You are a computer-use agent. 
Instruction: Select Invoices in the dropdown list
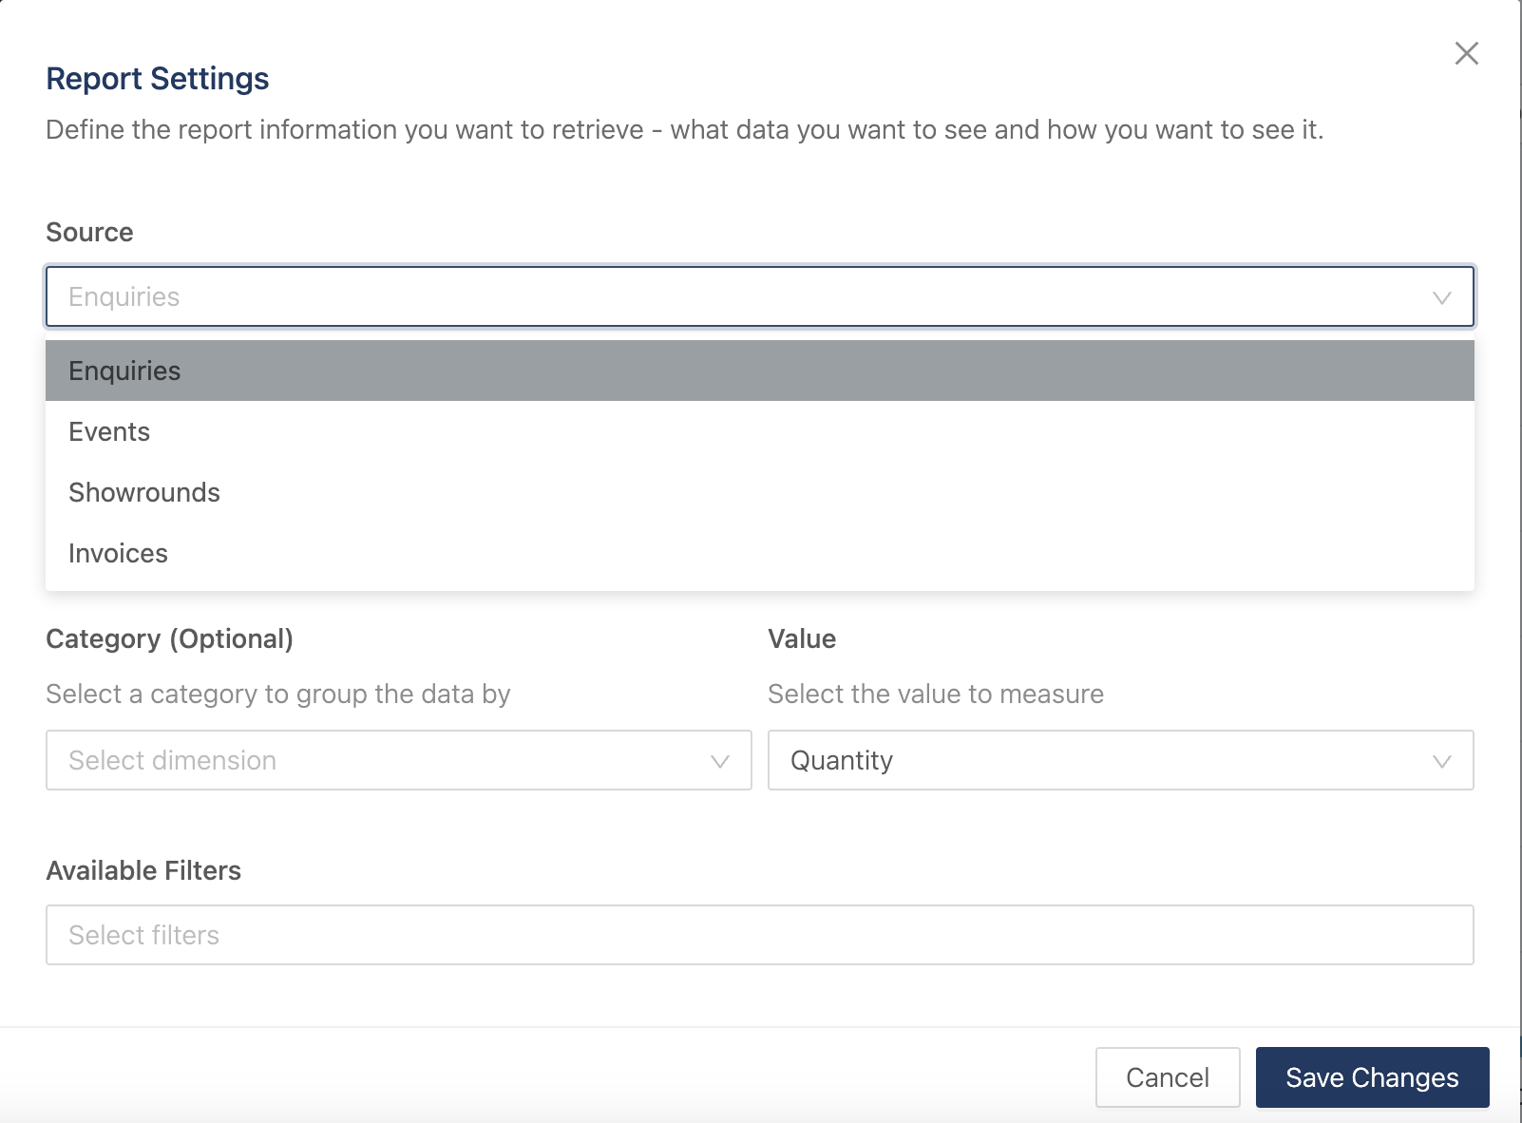(760, 553)
